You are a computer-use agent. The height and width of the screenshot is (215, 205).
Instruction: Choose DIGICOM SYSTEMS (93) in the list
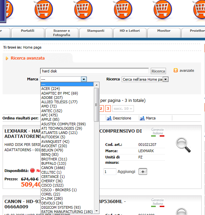point(67,207)
